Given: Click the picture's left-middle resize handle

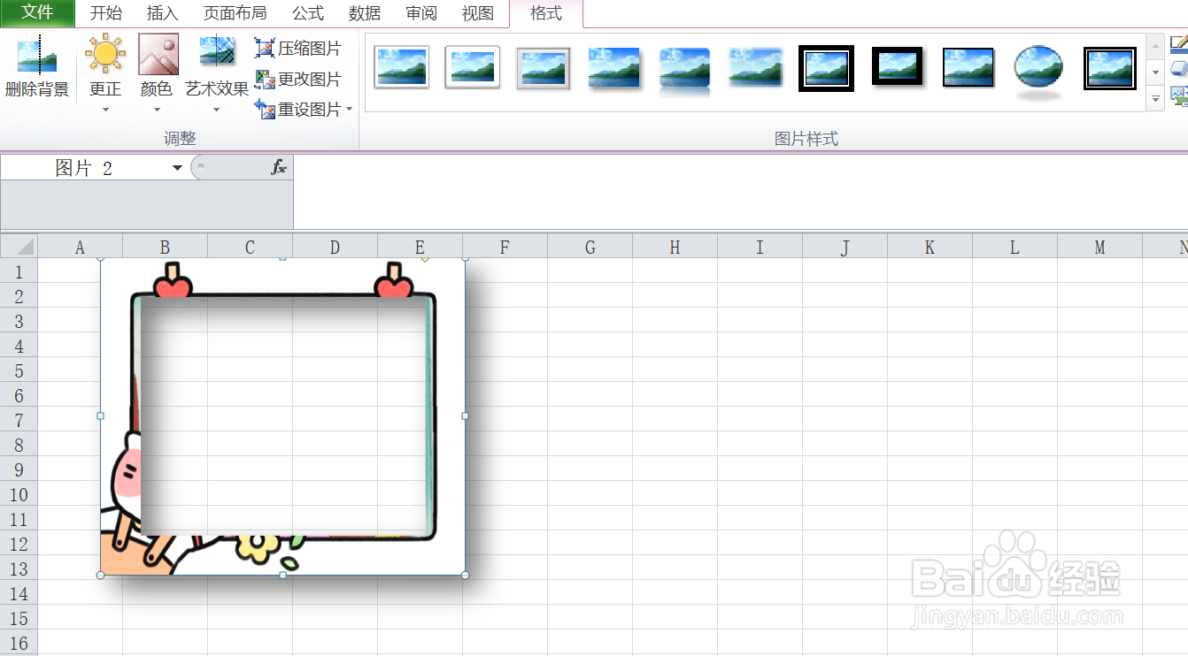Looking at the screenshot, I should point(100,416).
